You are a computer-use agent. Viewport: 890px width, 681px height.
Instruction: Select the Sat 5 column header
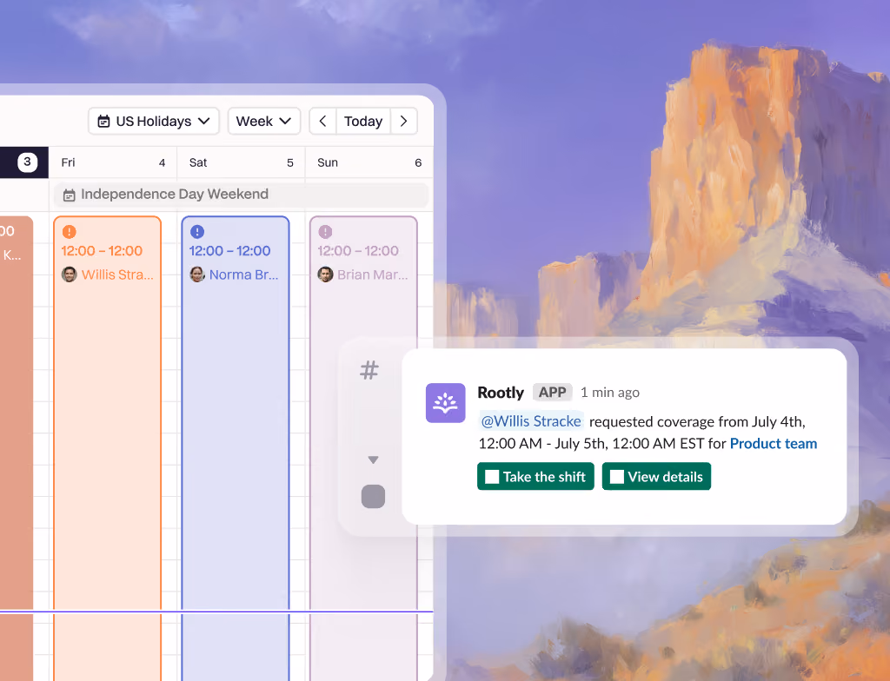242,163
